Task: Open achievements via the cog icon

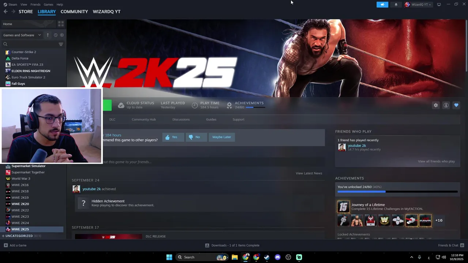Action: [x=229, y=105]
